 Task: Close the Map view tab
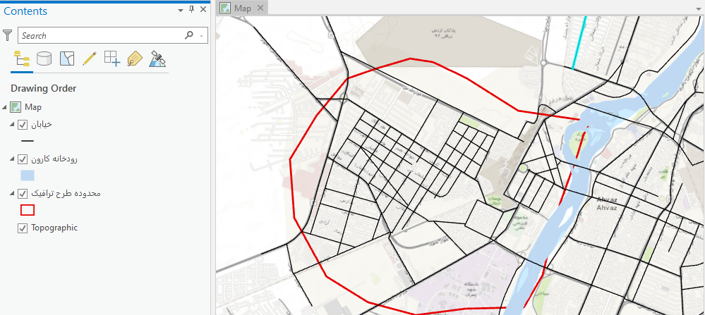click(260, 8)
